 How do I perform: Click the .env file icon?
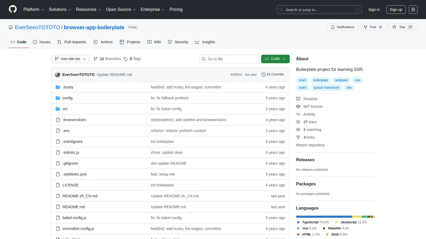pyautogui.click(x=58, y=131)
